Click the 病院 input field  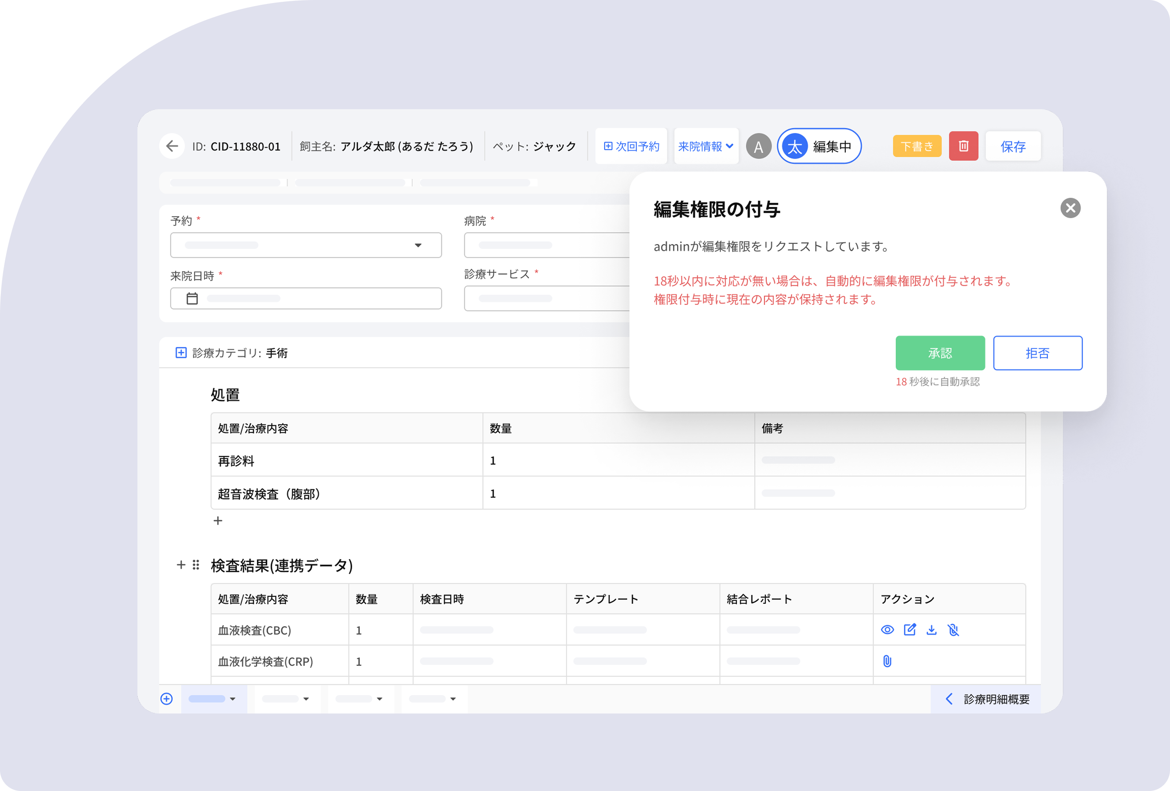coord(547,245)
